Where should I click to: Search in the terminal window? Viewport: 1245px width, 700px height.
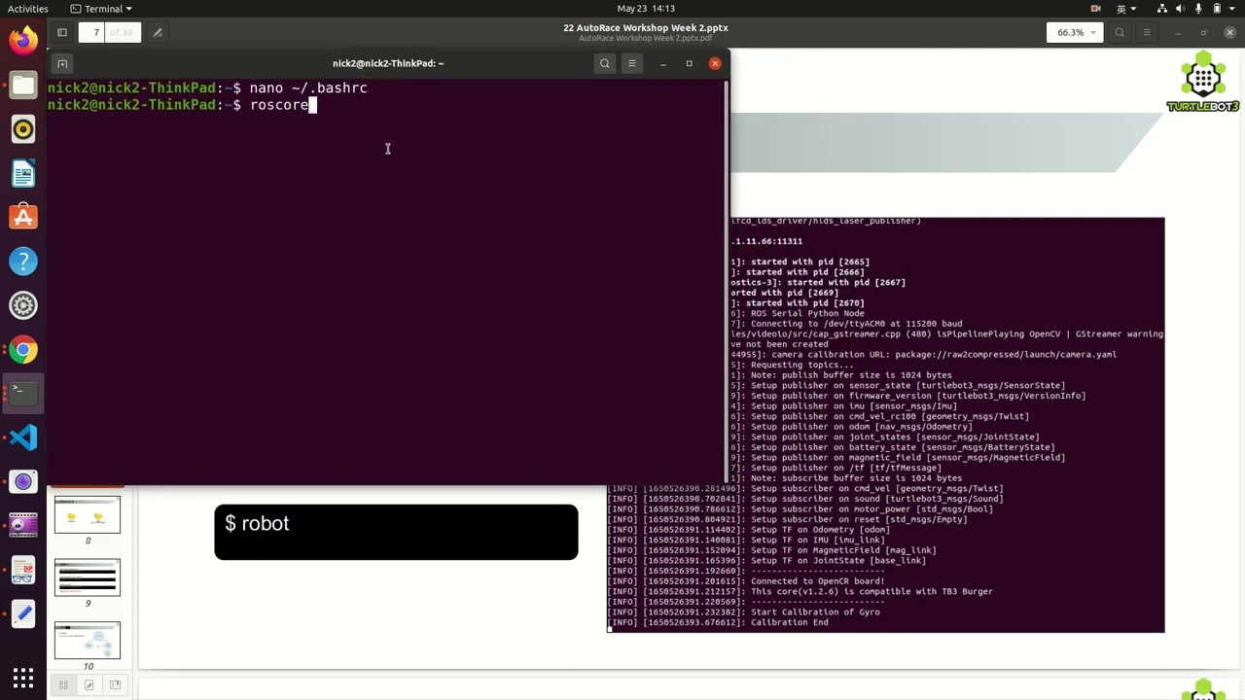(605, 63)
